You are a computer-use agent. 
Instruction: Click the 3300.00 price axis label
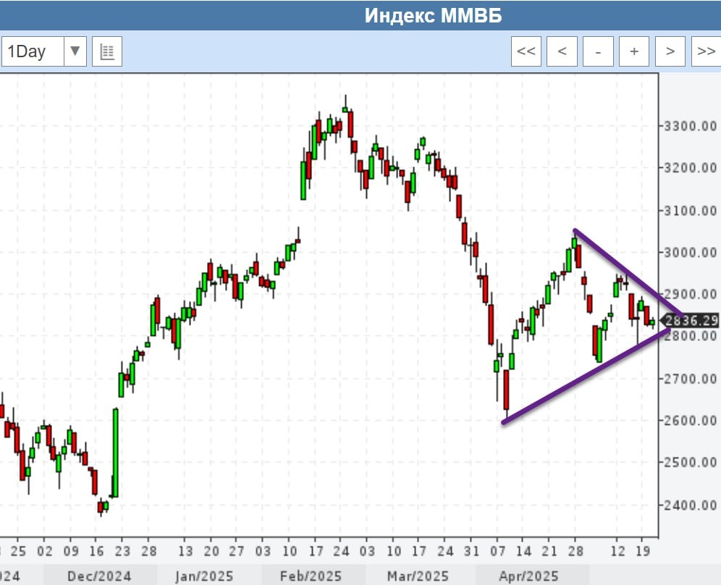tap(690, 126)
